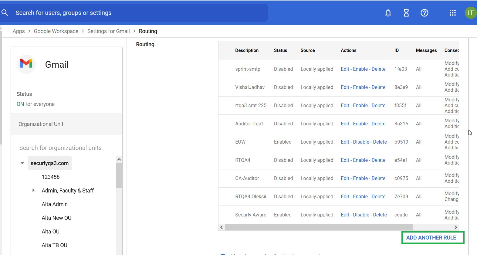Delete the Auditor rtqa1 rule

point(378,124)
